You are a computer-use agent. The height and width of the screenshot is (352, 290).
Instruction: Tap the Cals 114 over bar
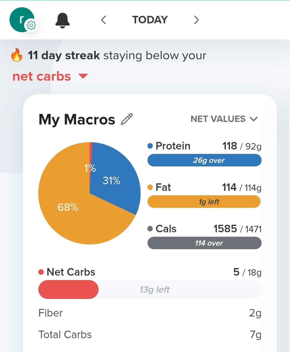(x=204, y=243)
